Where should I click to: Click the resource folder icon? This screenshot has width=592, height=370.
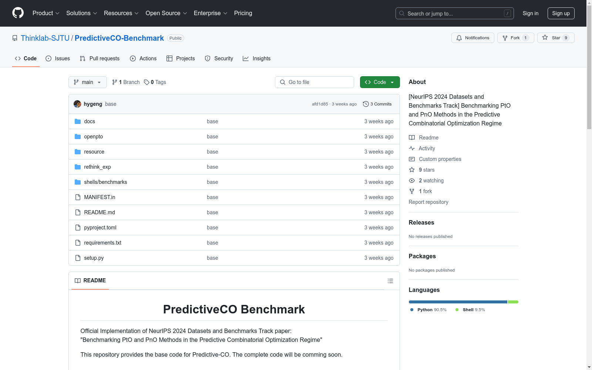coord(78,152)
